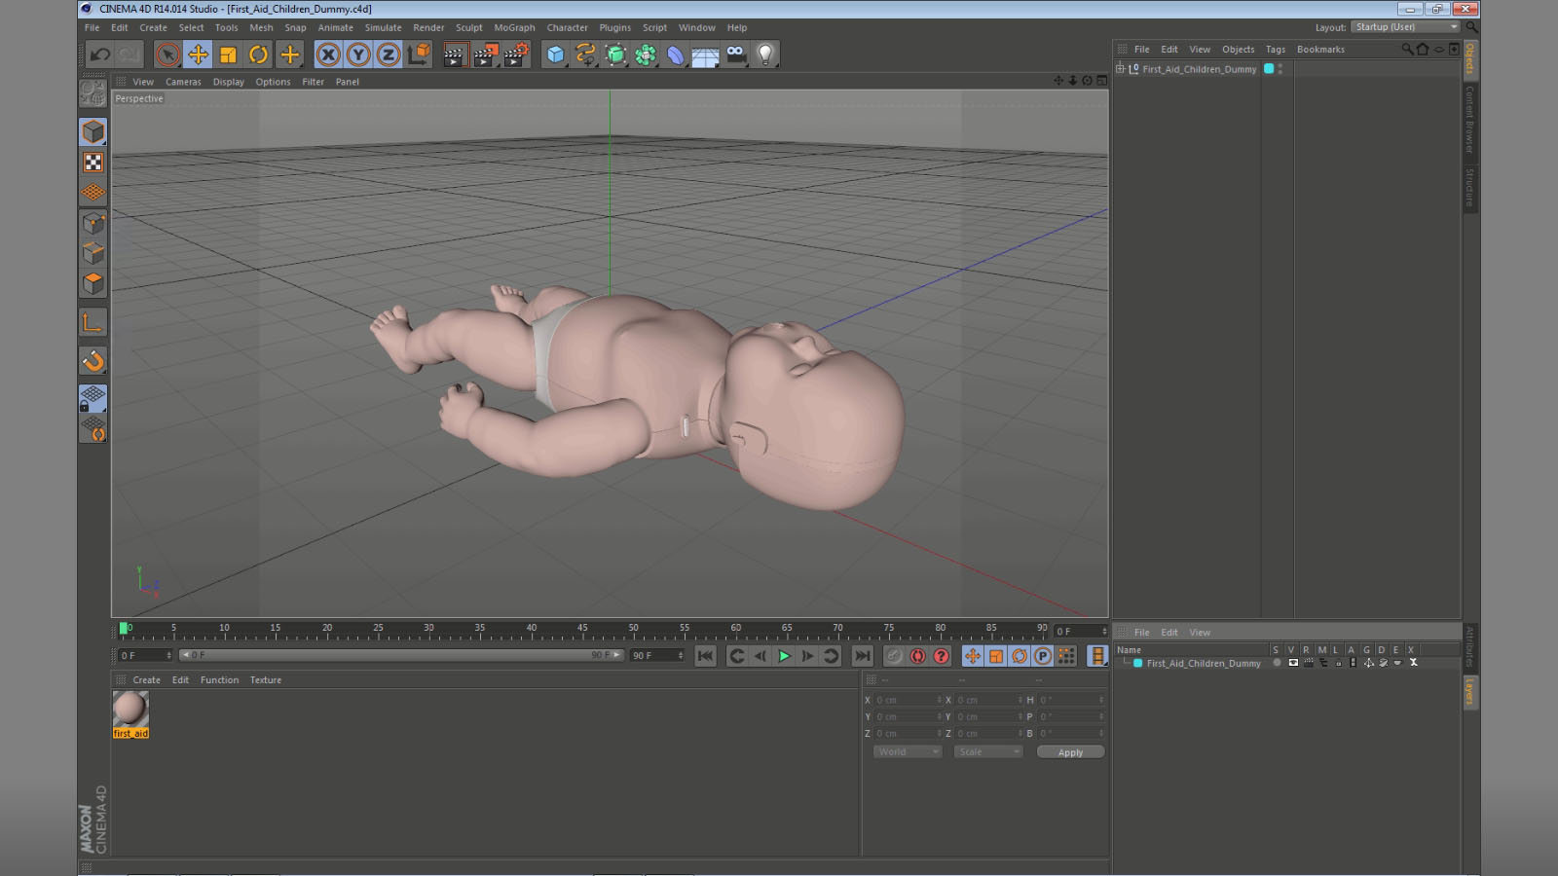The height and width of the screenshot is (876, 1558).
Task: Click the Floor environment icon
Action: [x=705, y=55]
